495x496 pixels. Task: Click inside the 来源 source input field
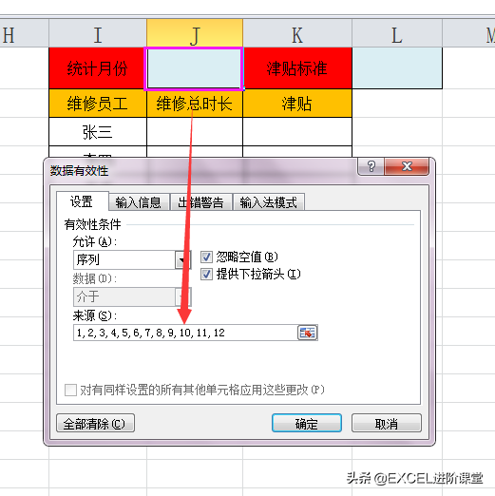point(185,333)
